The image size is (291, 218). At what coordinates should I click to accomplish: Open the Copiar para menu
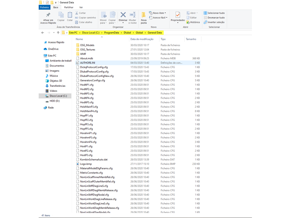pos(112,18)
